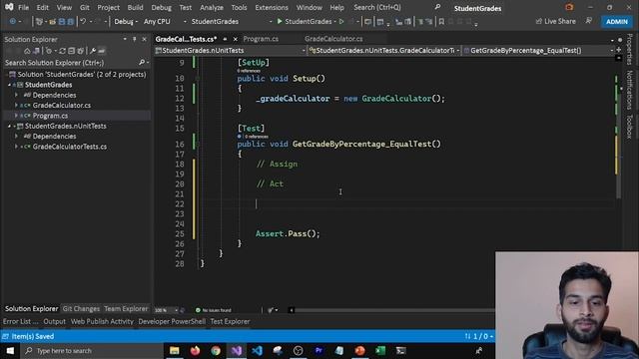Toggle pin on GradeCalculatorTests.cs tab
The image size is (639, 359).
pyautogui.click(x=225, y=39)
